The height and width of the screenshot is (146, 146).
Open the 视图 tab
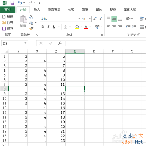(113, 10)
